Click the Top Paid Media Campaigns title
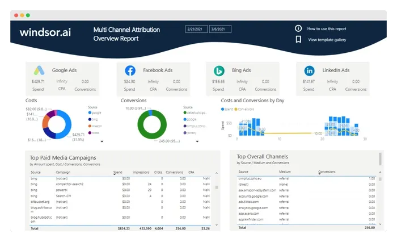 pos(63,158)
